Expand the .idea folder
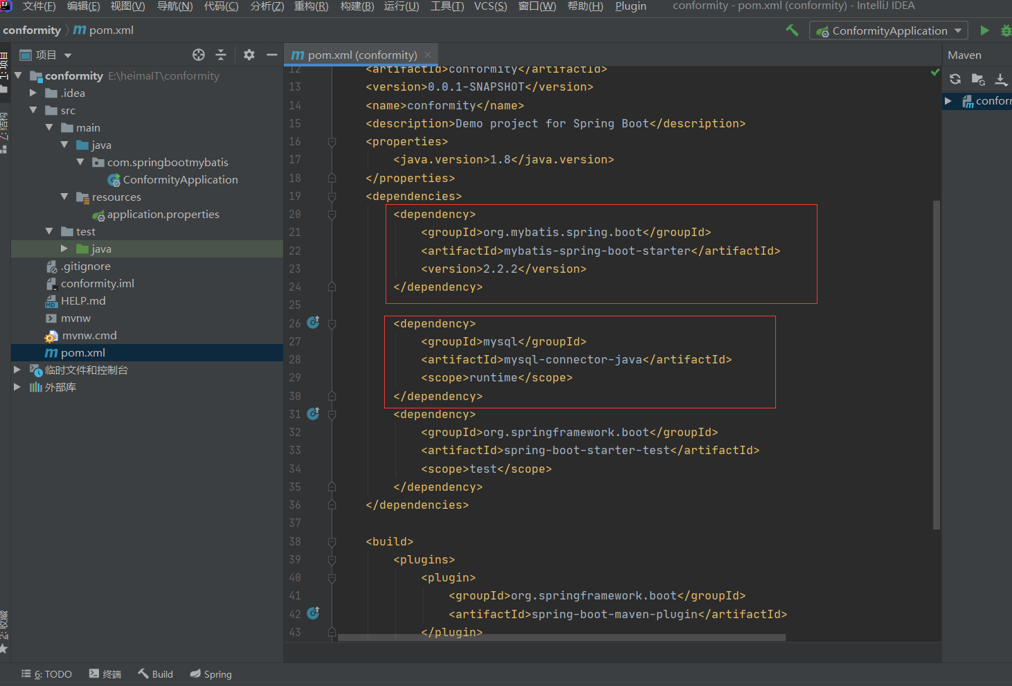 (33, 93)
